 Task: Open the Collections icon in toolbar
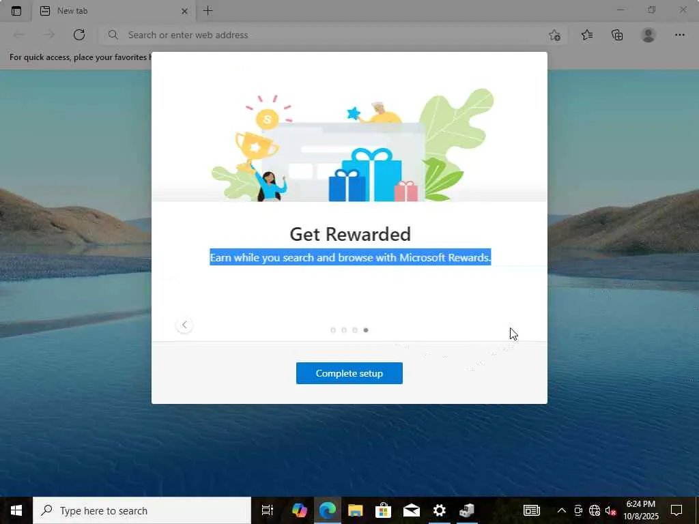tap(617, 35)
